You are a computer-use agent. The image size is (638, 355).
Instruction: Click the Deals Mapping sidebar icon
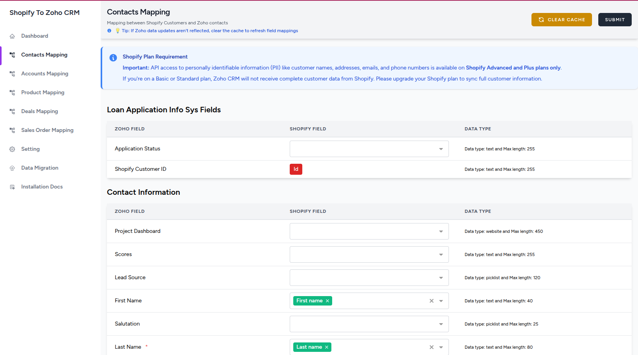coord(12,112)
